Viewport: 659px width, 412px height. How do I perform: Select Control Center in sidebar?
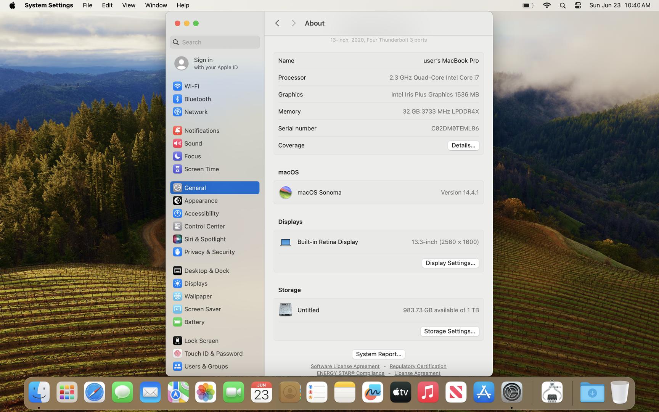(x=215, y=226)
